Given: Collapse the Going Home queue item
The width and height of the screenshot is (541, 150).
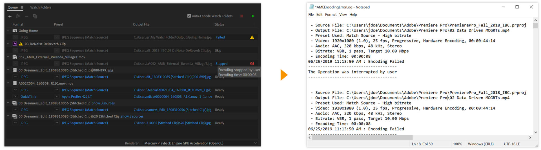Looking at the screenshot, I should (8, 30).
